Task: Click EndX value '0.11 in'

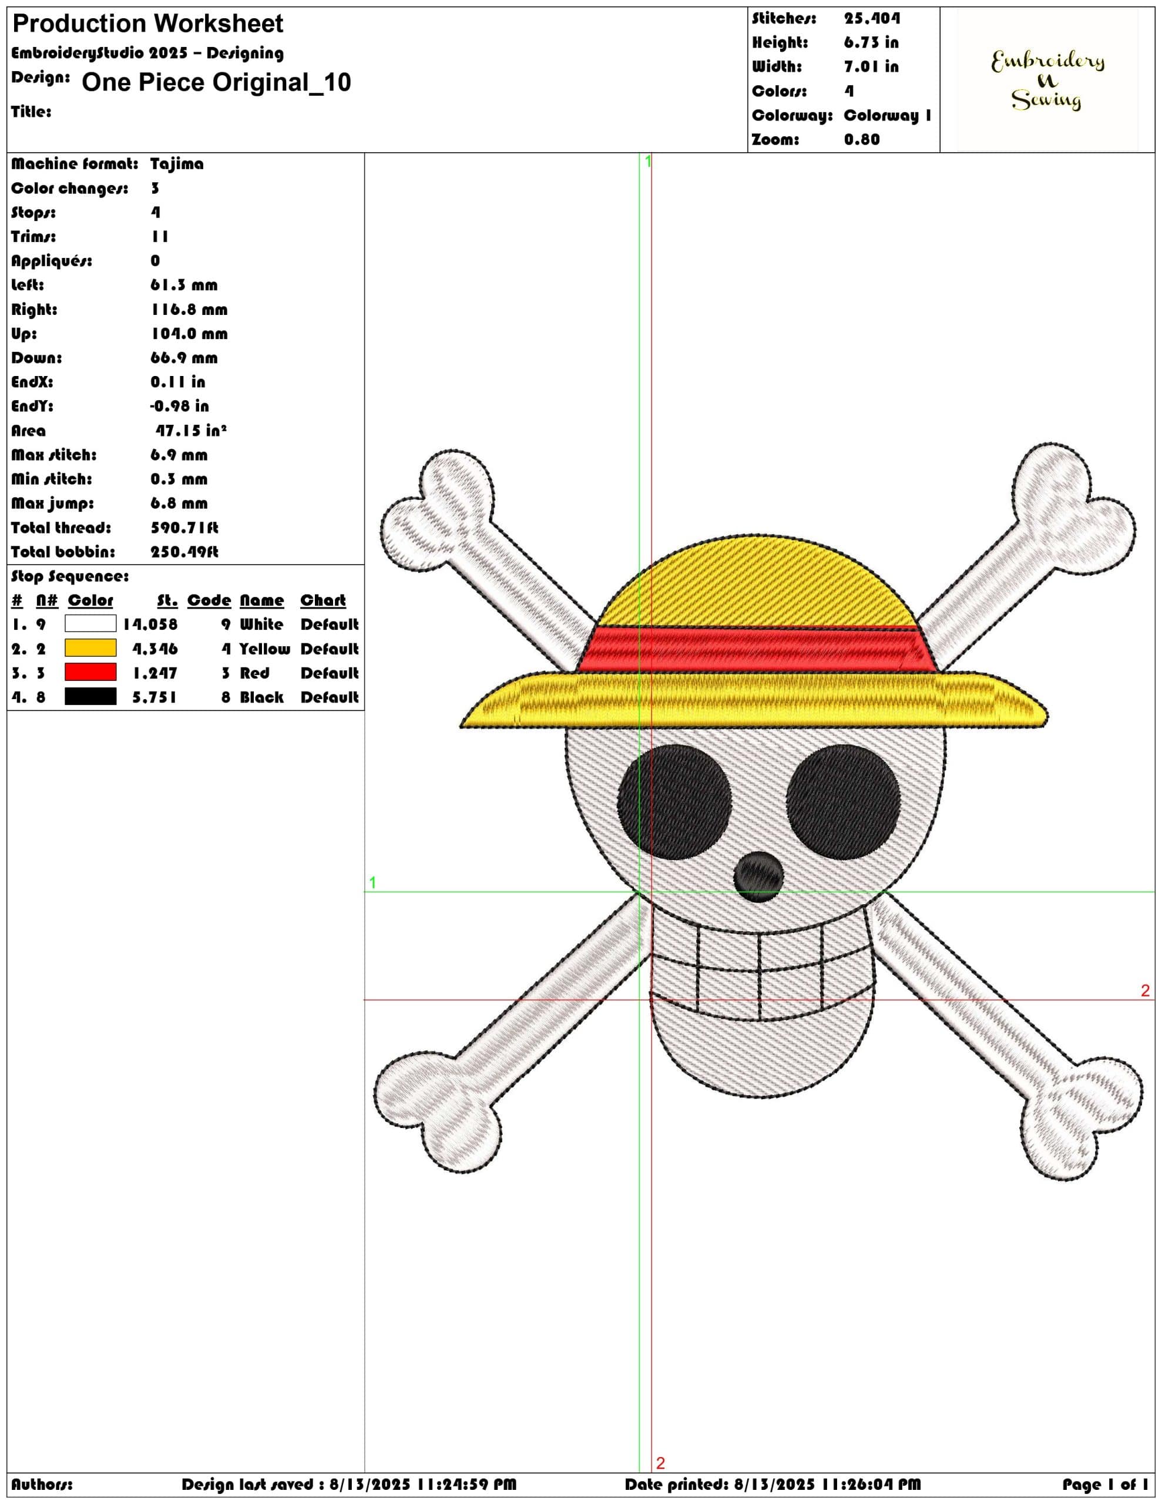Action: (x=178, y=382)
